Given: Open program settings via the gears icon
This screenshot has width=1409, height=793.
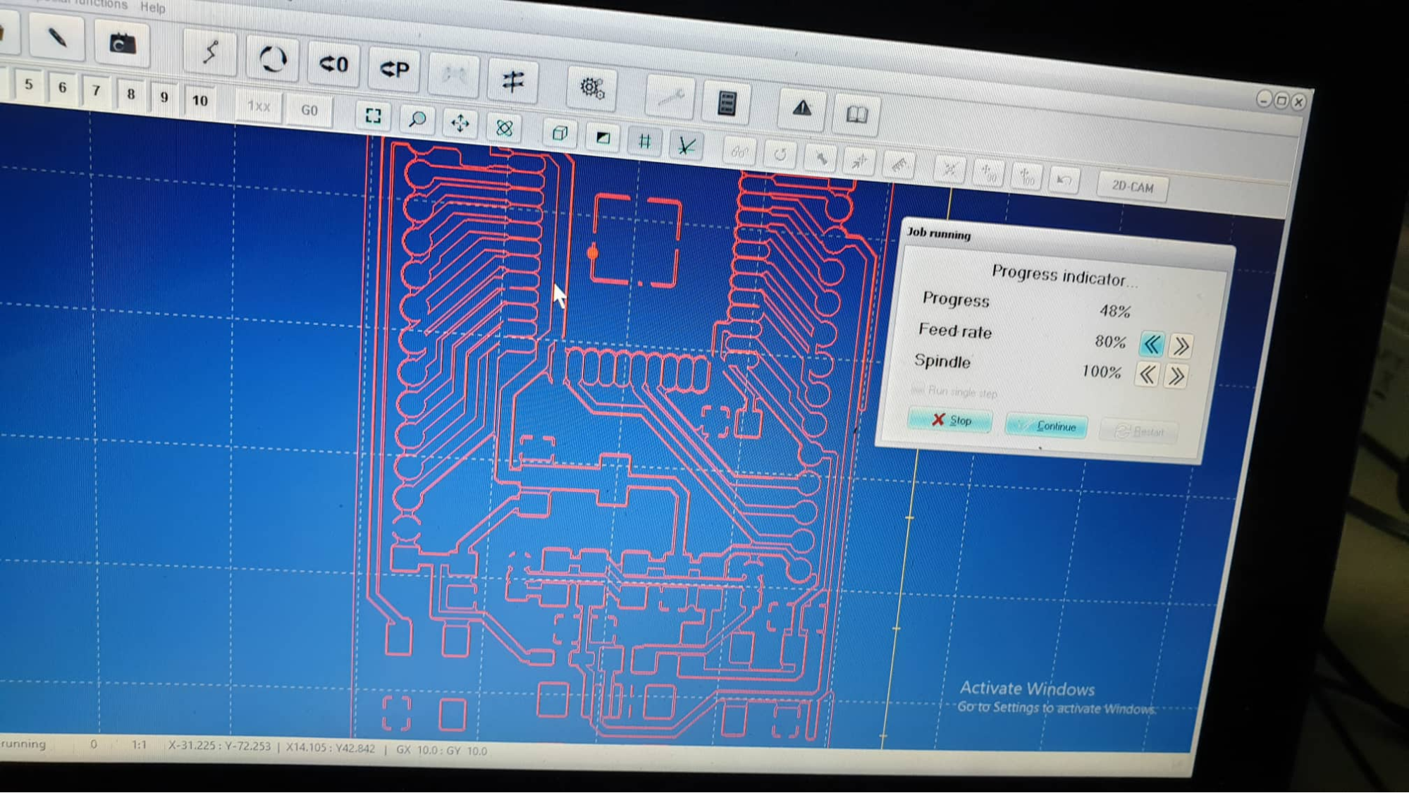Looking at the screenshot, I should (x=591, y=88).
